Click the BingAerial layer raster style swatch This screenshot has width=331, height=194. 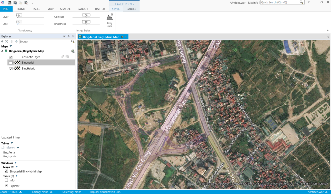pyautogui.click(x=17, y=62)
